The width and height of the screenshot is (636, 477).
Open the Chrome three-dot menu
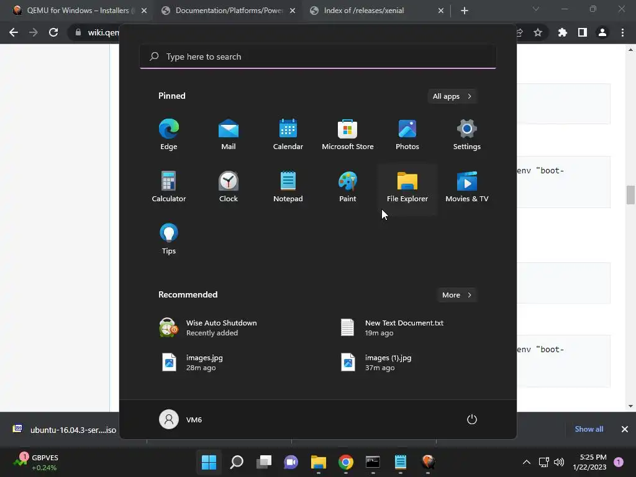point(622,32)
